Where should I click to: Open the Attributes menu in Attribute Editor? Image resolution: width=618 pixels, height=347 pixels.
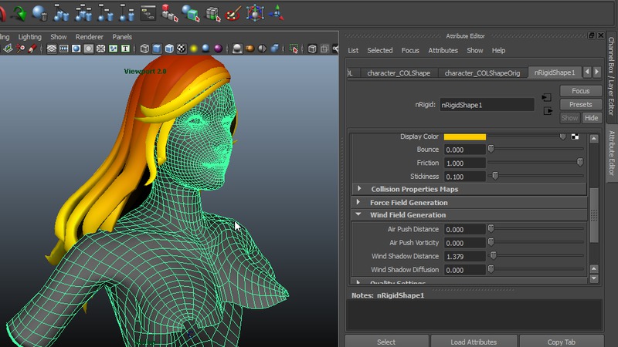[443, 51]
